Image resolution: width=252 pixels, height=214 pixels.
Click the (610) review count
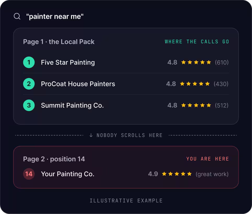[222, 62]
